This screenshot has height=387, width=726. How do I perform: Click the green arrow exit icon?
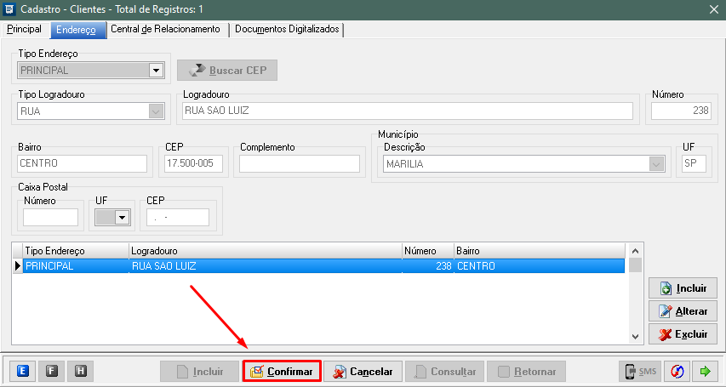tap(705, 371)
